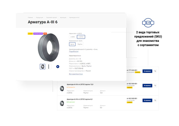Click the Арматура А-III 6 breadcrumb item
179x126 pixels.
[x=74, y=17]
